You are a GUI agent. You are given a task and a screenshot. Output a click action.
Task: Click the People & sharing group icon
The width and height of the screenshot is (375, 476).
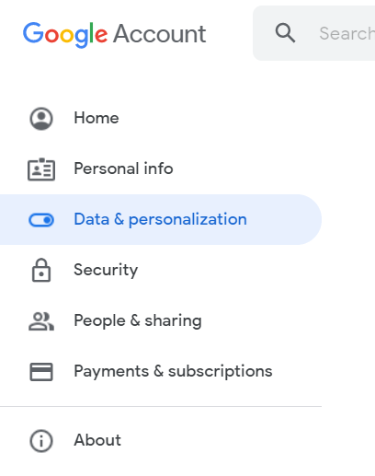tap(41, 321)
